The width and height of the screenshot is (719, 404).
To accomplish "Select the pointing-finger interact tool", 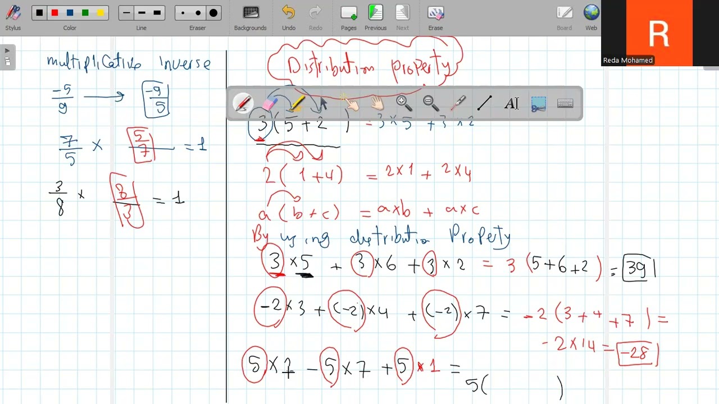I will point(351,103).
